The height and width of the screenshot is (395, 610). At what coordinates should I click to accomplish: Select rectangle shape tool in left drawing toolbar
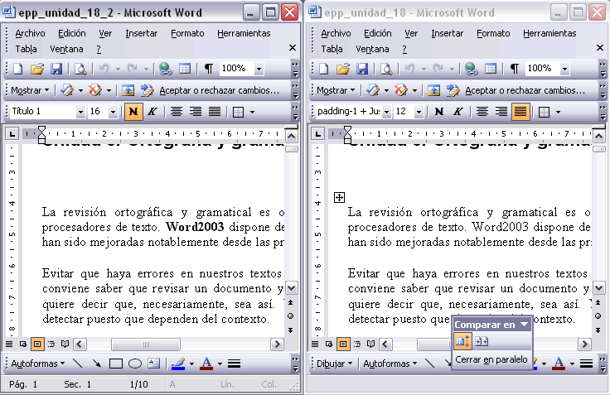(116, 363)
